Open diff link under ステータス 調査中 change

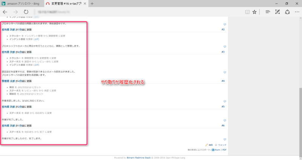point(36,65)
